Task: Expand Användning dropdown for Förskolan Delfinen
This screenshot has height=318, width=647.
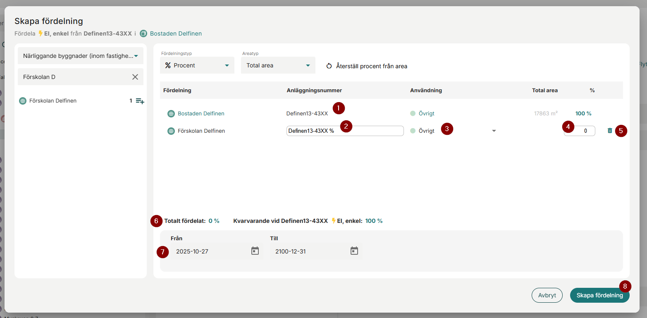Action: coord(494,131)
